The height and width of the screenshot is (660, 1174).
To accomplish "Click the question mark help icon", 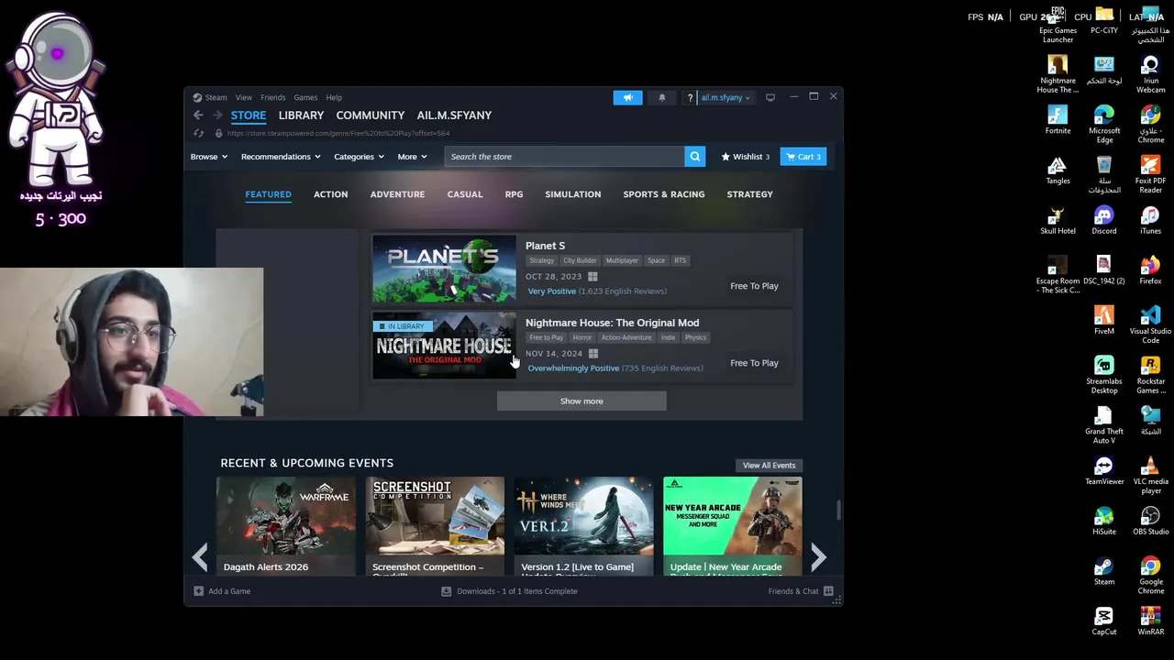I will coord(690,97).
